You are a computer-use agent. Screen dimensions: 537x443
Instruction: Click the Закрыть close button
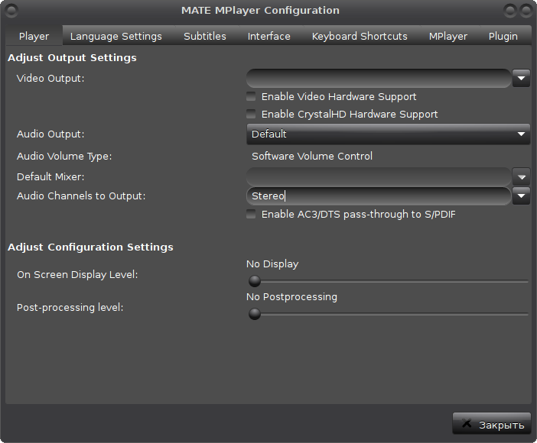pyautogui.click(x=492, y=423)
